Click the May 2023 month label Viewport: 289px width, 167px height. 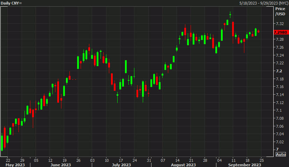tap(15, 165)
